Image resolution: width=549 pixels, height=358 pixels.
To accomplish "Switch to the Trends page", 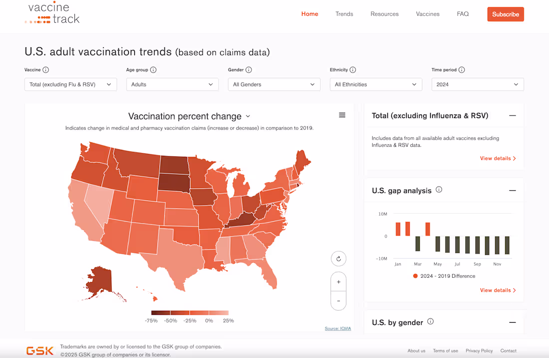I will point(344,14).
